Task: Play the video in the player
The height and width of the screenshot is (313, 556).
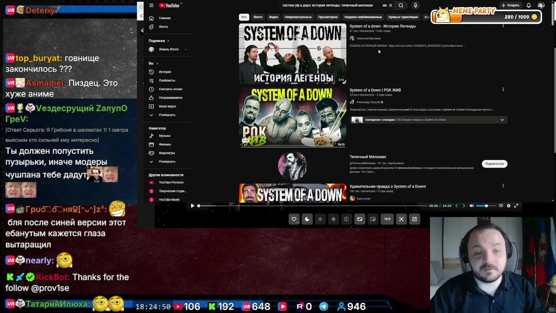Action: [192, 206]
